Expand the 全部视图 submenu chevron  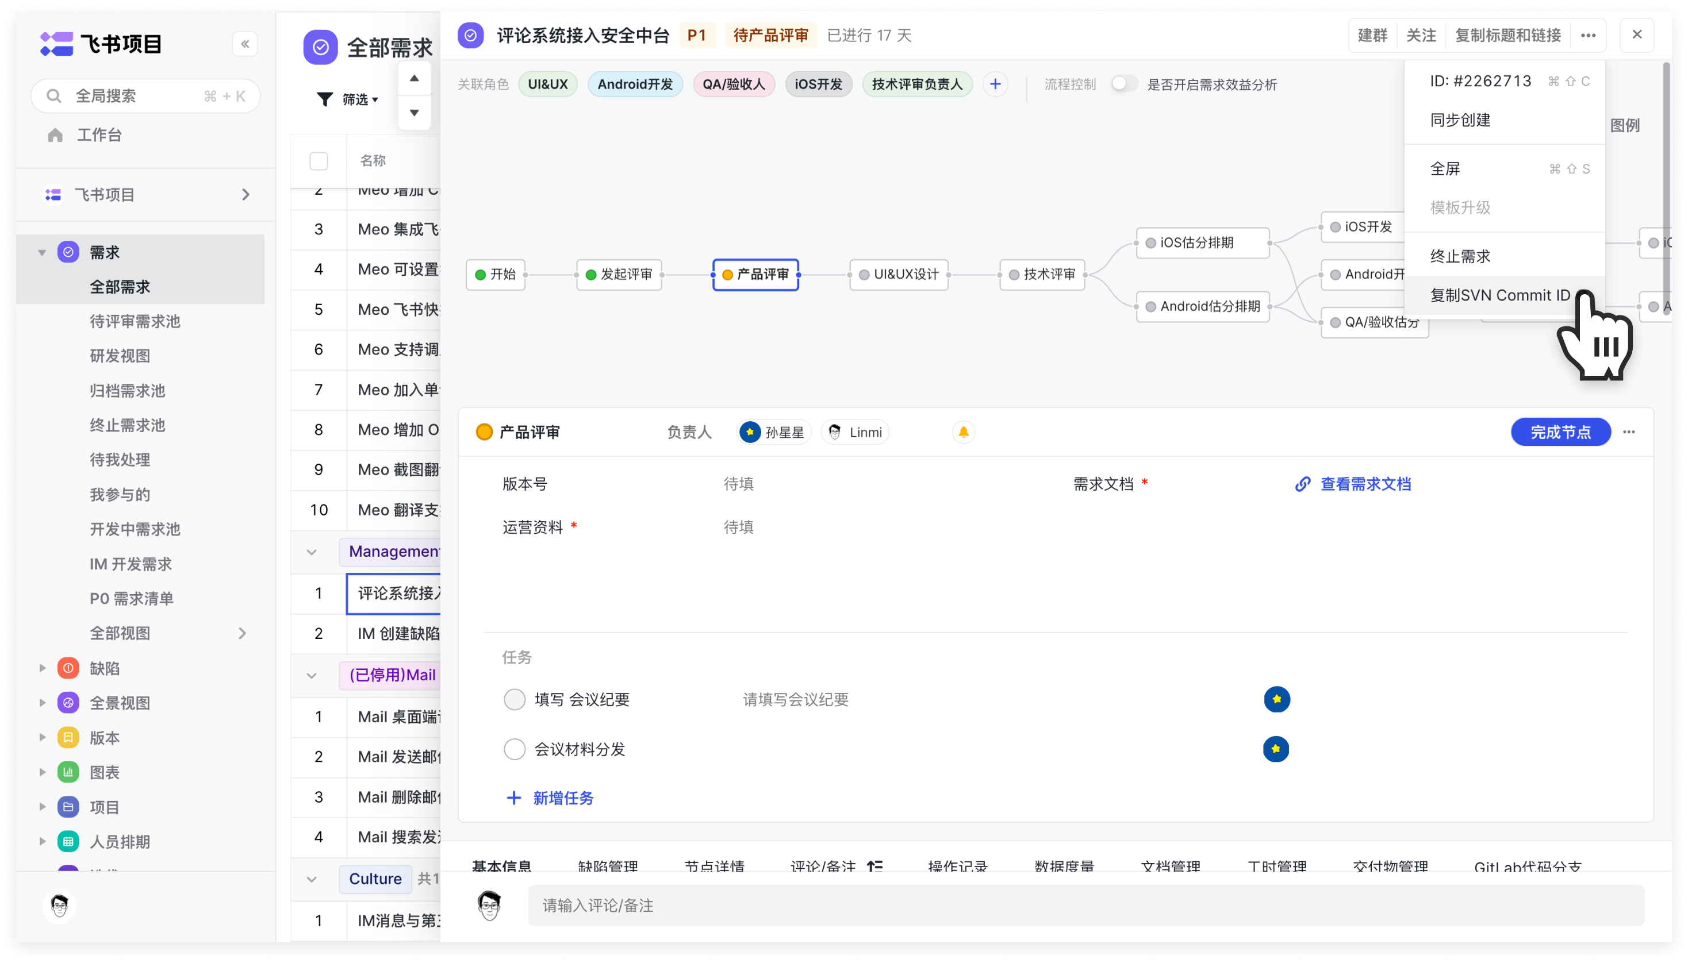pos(242,633)
